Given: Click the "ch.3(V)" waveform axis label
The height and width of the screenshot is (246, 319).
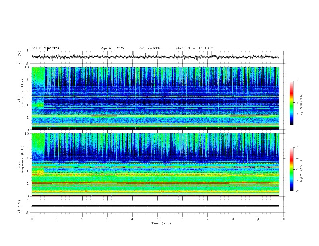Looking at the screenshot, I should point(19,206).
